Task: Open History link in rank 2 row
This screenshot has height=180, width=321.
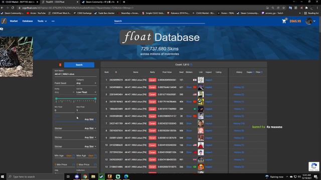Action: (239, 87)
